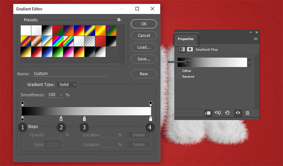283x166 pixels.
Task: Select the black color stop numbered 1
Action: point(22,119)
